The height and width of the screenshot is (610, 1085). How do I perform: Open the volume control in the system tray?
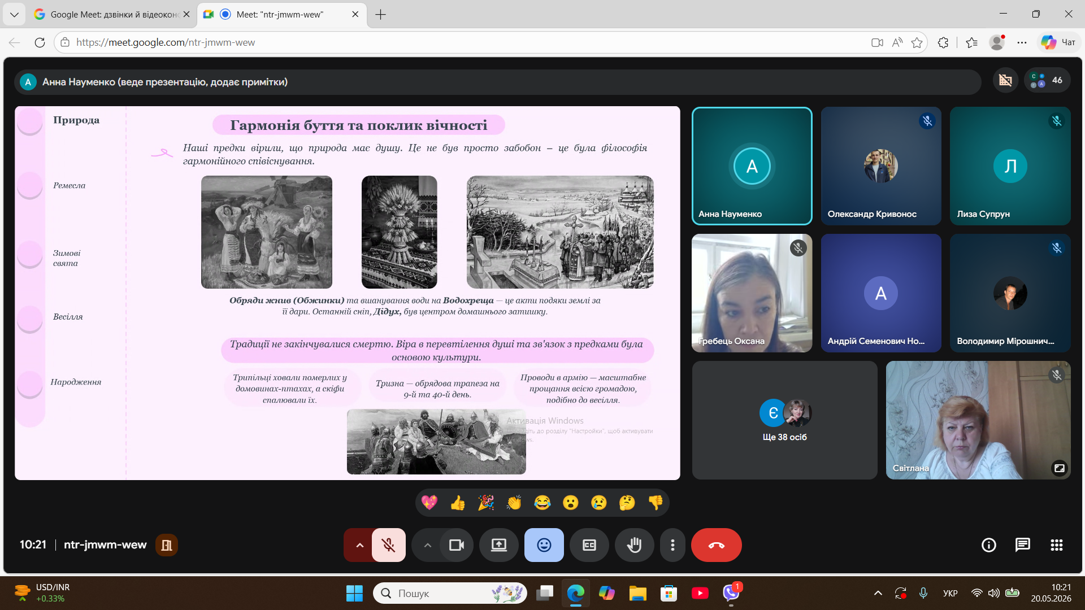point(994,593)
